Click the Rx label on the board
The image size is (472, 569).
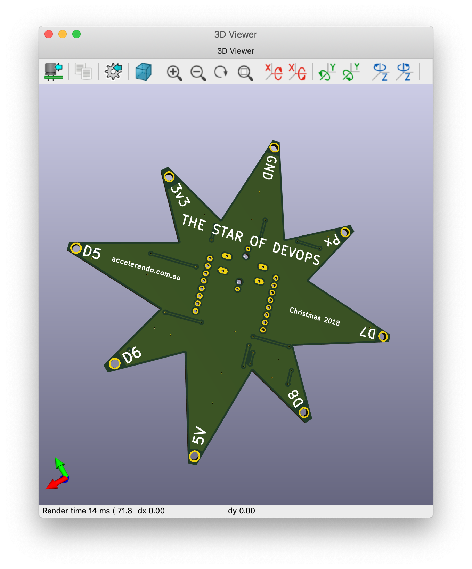pos(332,240)
